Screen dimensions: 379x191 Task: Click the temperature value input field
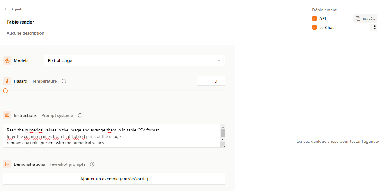click(x=211, y=81)
